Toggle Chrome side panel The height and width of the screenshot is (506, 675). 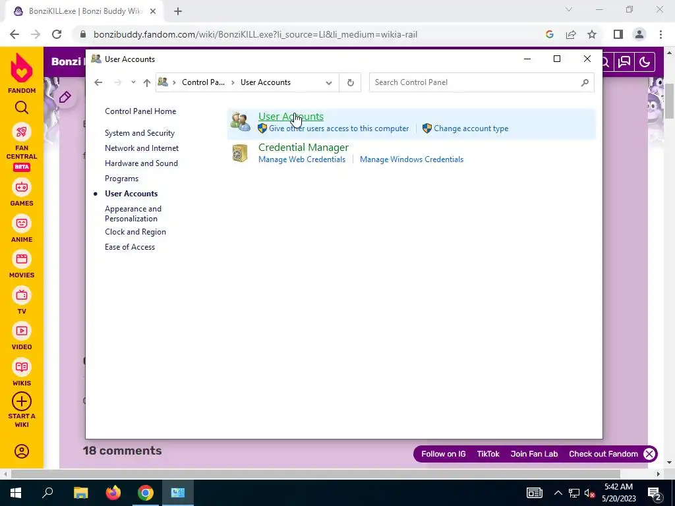click(x=618, y=34)
